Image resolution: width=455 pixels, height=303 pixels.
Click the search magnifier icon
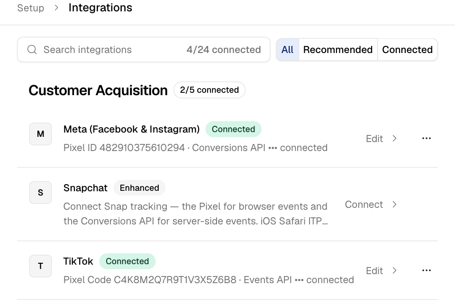32,50
